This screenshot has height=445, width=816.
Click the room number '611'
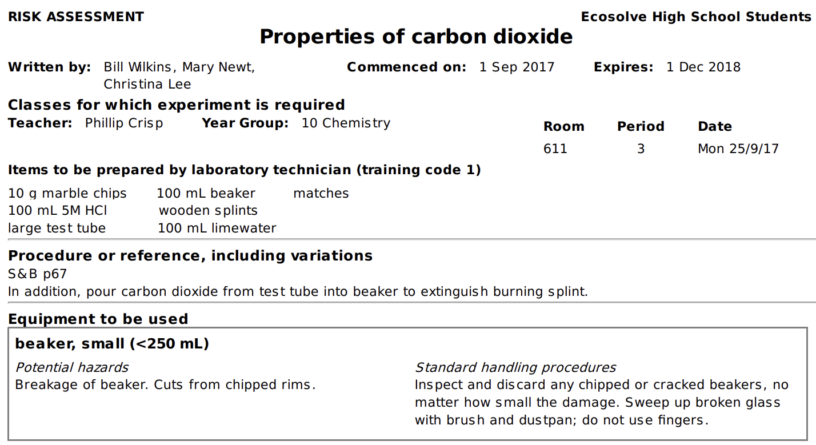555,149
